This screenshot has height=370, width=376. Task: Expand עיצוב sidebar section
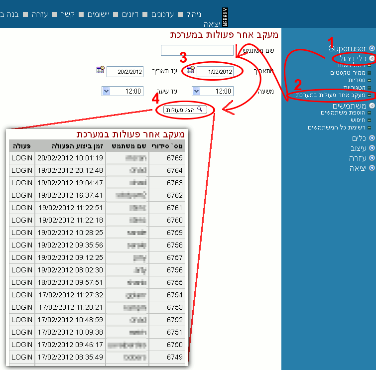[x=359, y=148]
